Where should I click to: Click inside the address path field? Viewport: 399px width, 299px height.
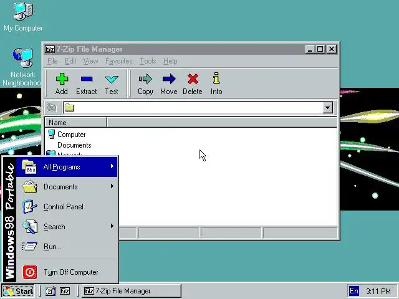pyautogui.click(x=193, y=108)
